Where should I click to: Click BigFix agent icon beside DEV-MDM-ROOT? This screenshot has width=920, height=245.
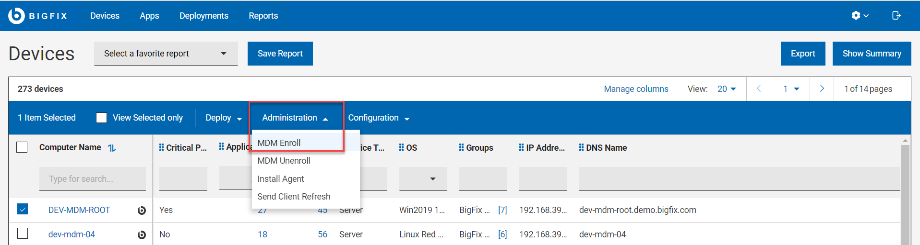142,210
